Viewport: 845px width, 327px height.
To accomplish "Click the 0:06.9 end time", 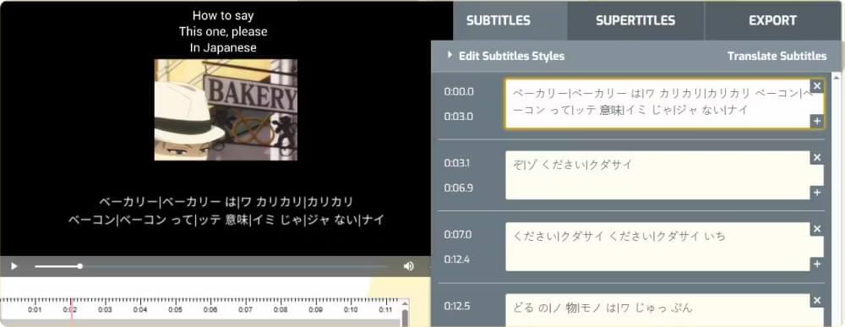I will (459, 188).
